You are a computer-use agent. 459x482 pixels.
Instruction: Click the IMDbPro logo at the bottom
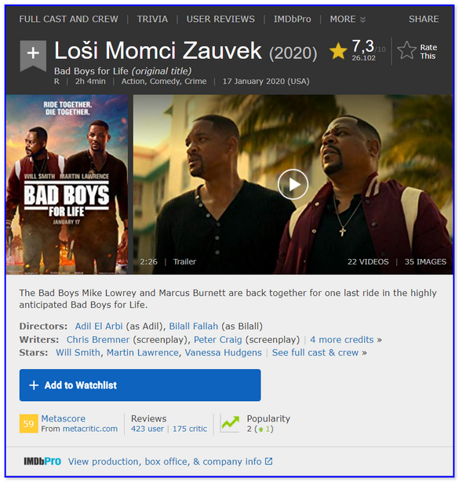(x=42, y=462)
